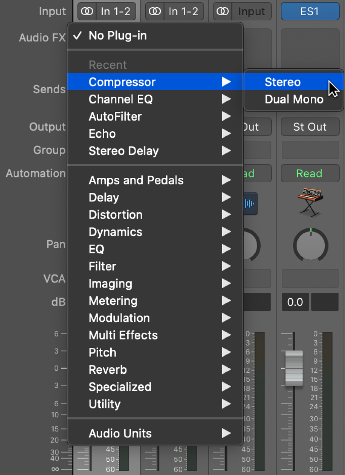Click the 0.0 dB value field
345x475 pixels.
(295, 302)
